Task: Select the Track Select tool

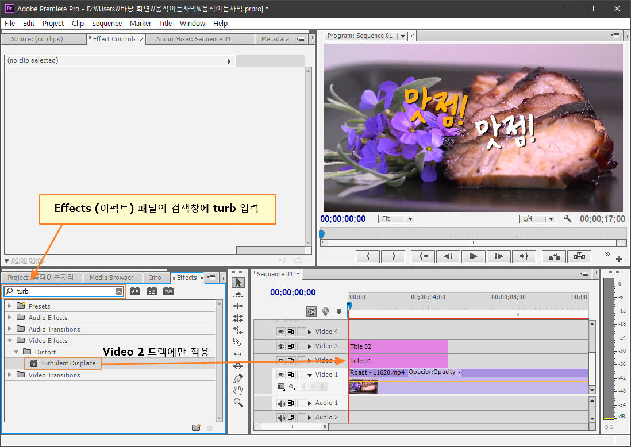Action: click(x=238, y=294)
